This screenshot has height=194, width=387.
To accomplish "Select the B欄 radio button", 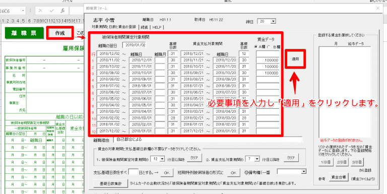I will point(269,47).
